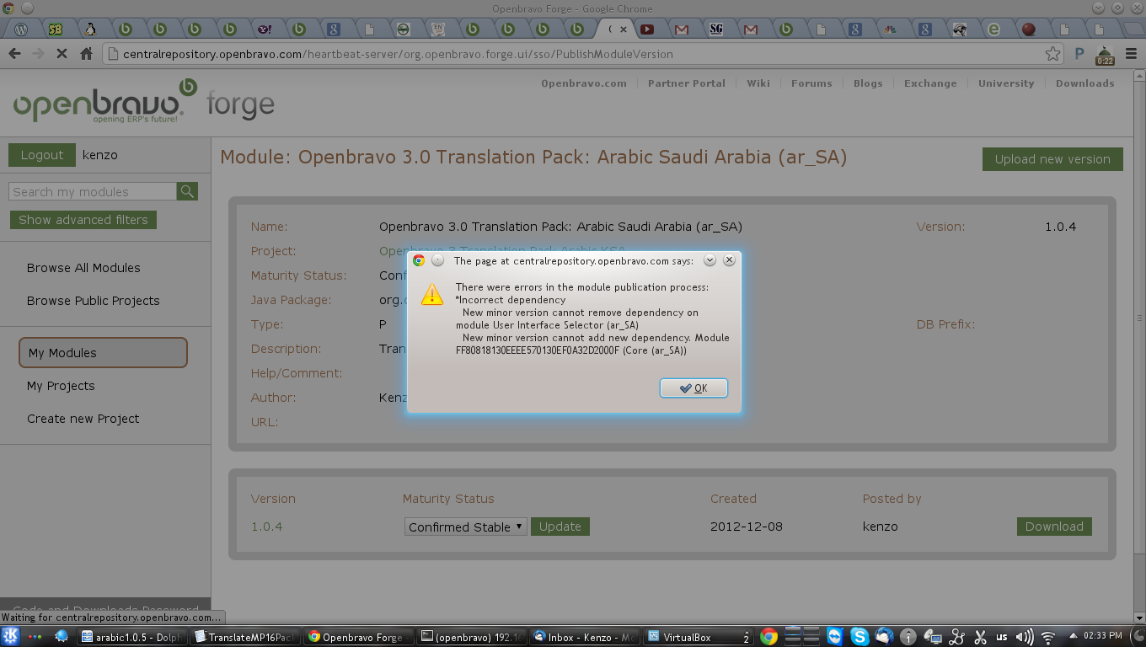The height and width of the screenshot is (647, 1146).
Task: Bookmark this page with the star icon
Action: coord(1052,54)
